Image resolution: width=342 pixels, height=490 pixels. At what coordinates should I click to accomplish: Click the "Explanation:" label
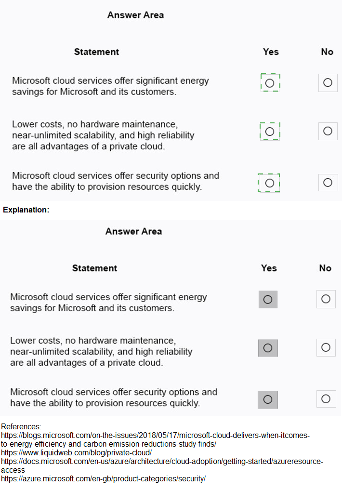coord(26,210)
